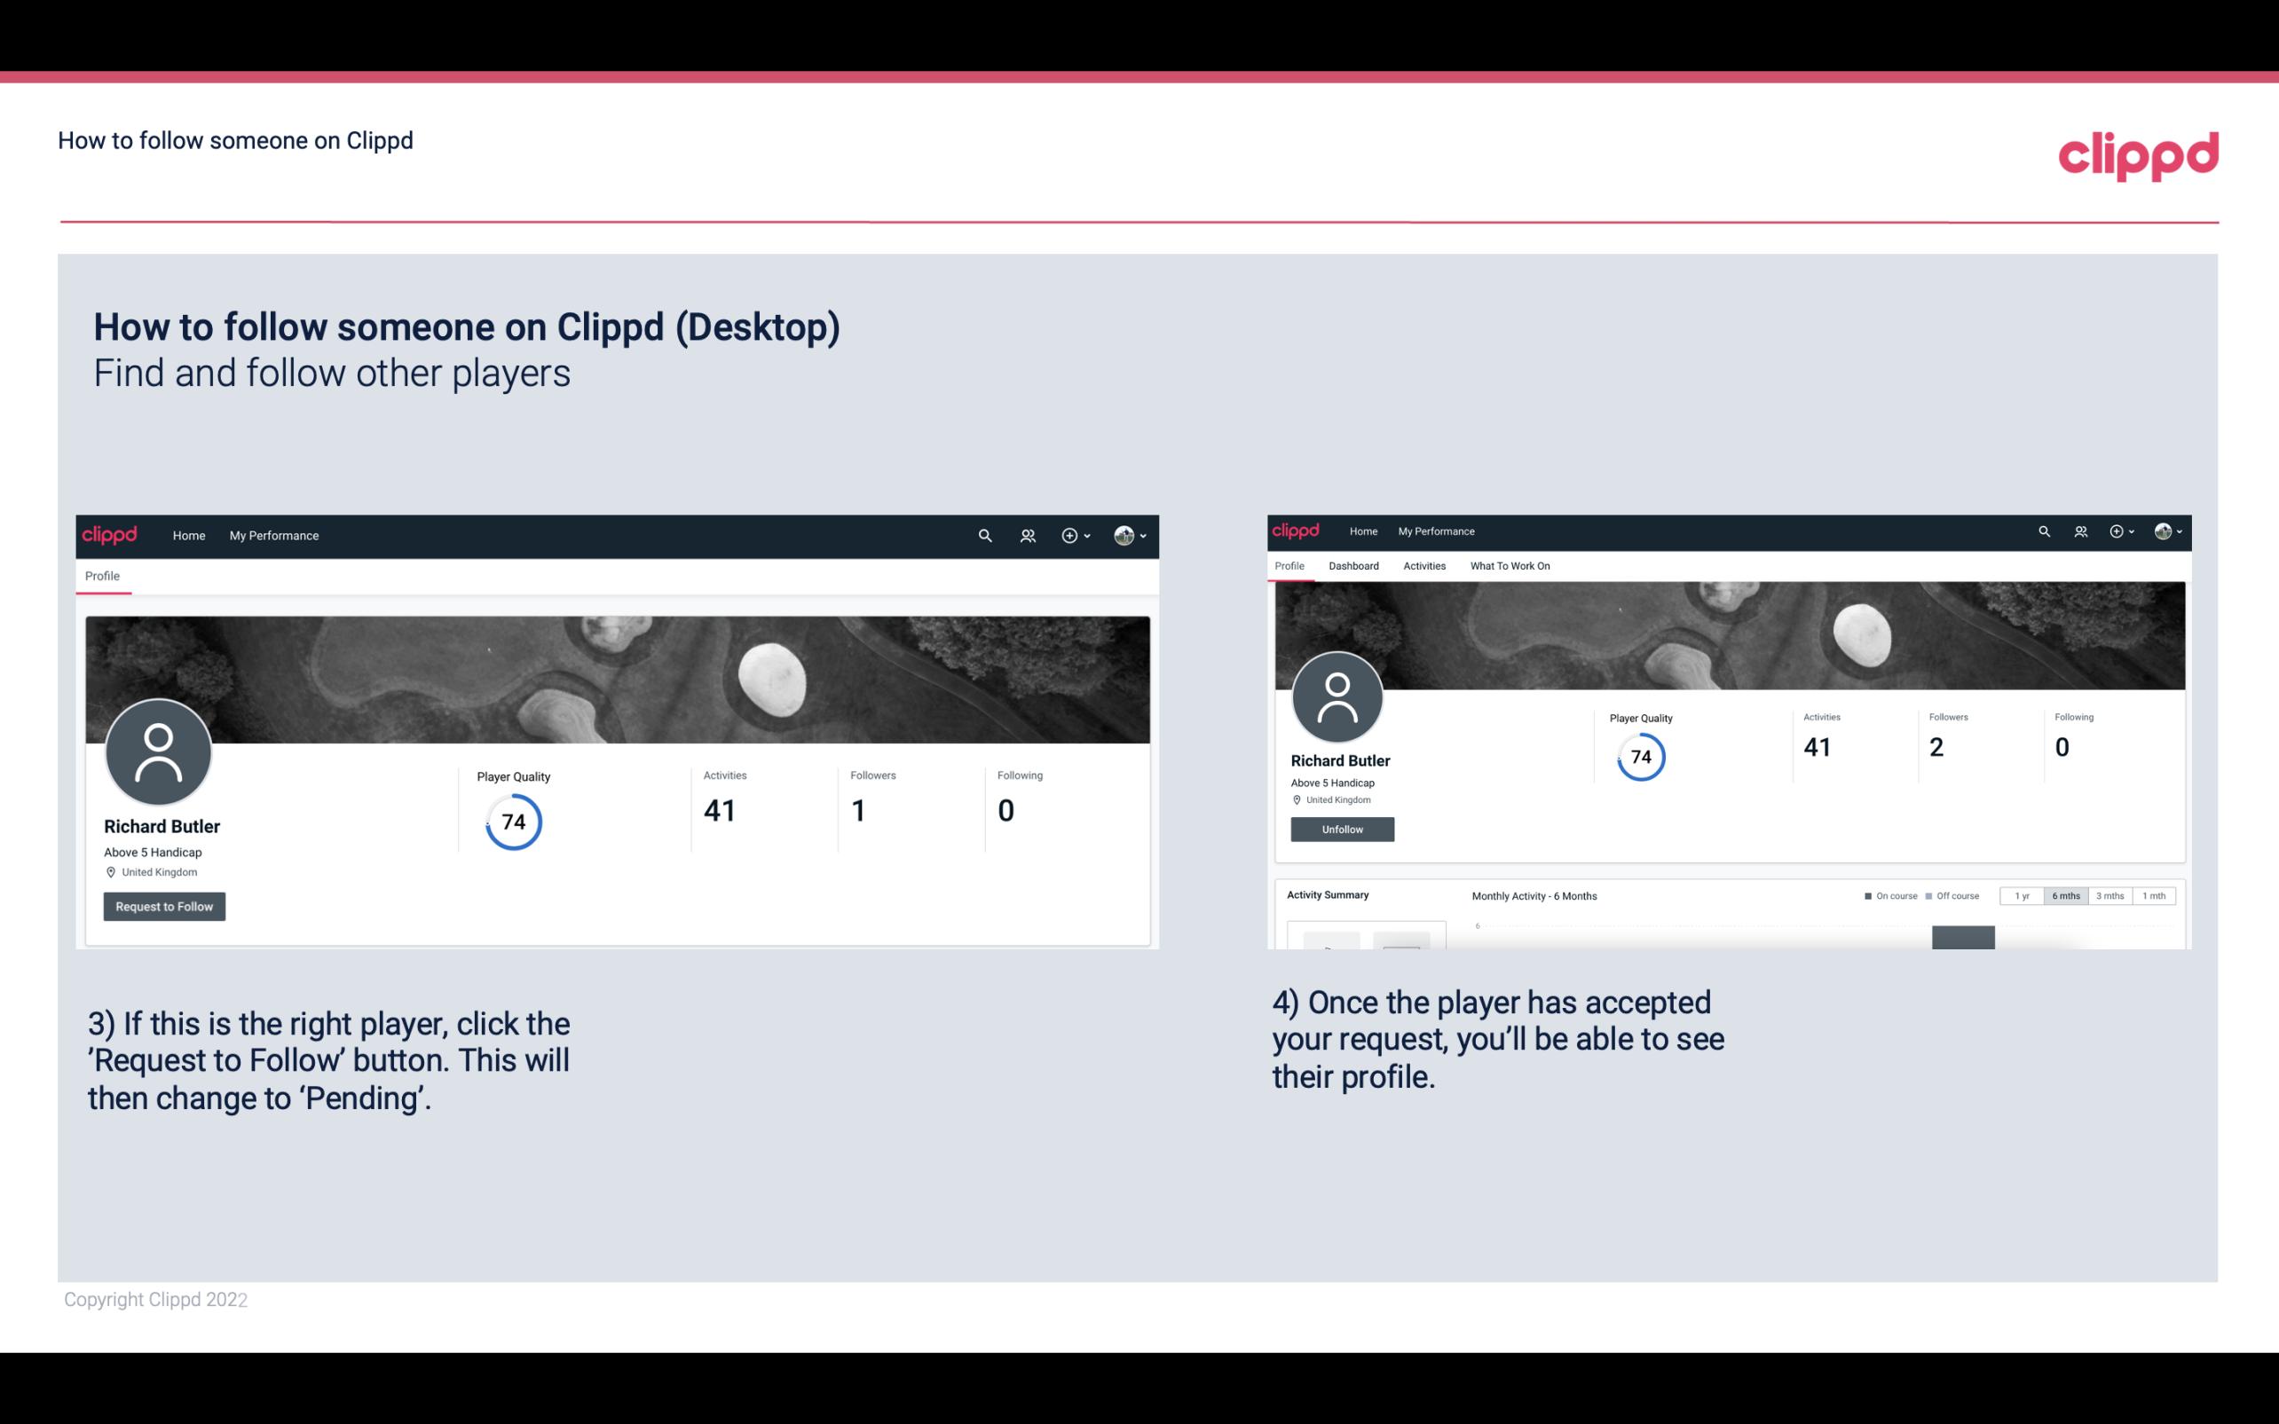Select the 'What To Work On' tab
Viewport: 2279px width, 1424px height.
[x=1510, y=564]
